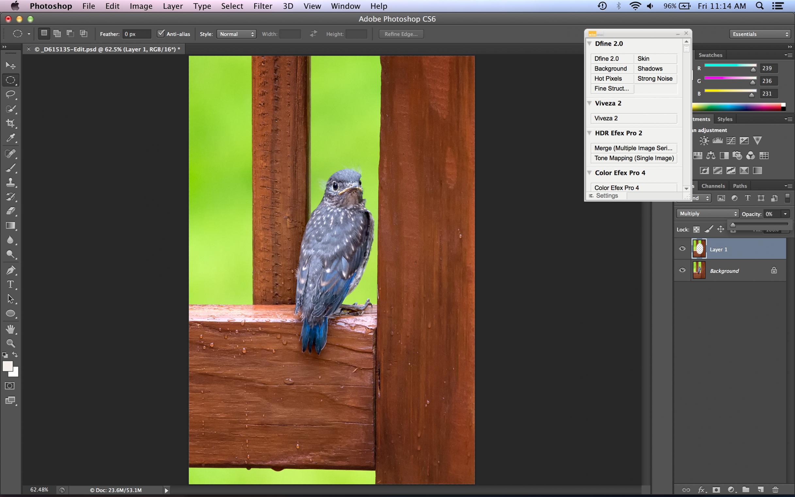Select the Pen tool
This screenshot has height=497, width=795.
pyautogui.click(x=10, y=270)
